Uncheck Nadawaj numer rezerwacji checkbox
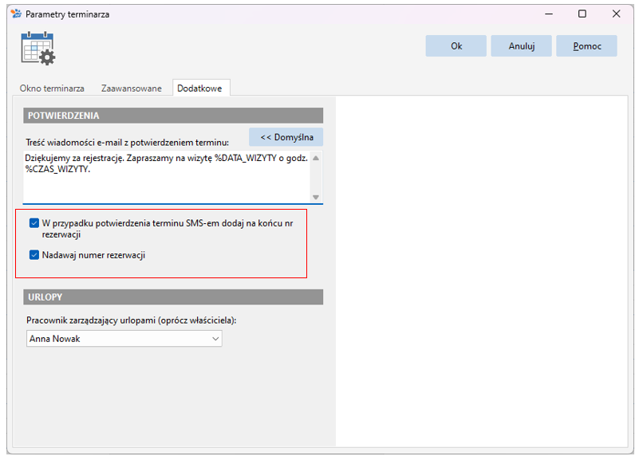The width and height of the screenshot is (639, 460). point(34,255)
